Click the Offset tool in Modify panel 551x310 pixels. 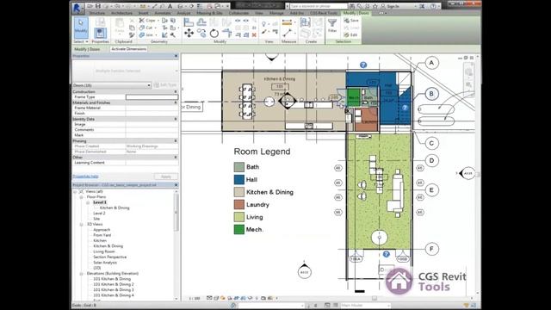201,22
